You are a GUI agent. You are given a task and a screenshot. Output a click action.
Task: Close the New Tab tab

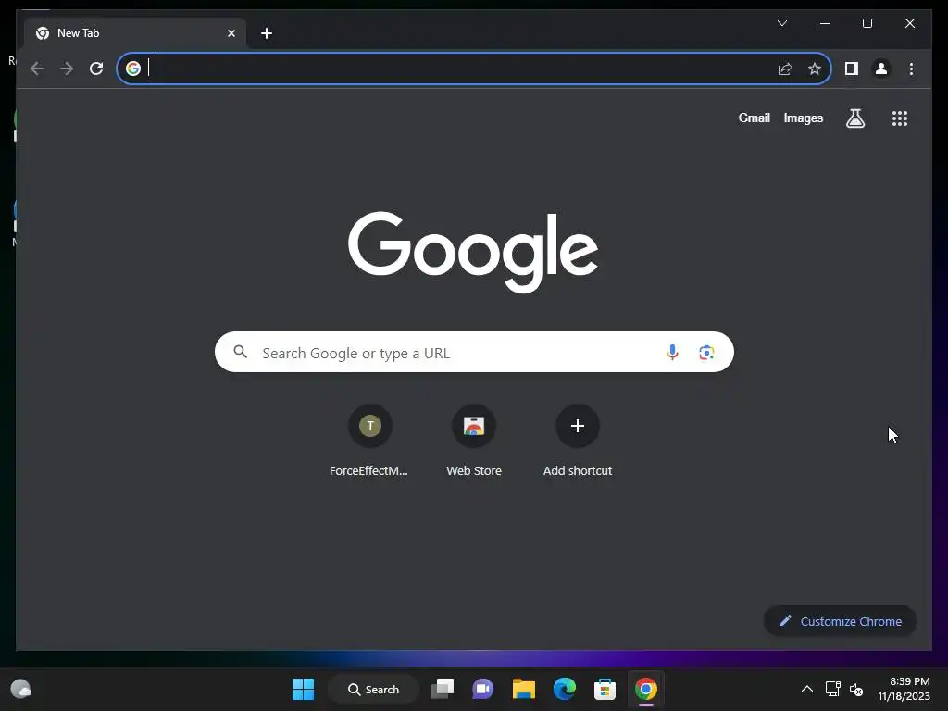pos(231,33)
